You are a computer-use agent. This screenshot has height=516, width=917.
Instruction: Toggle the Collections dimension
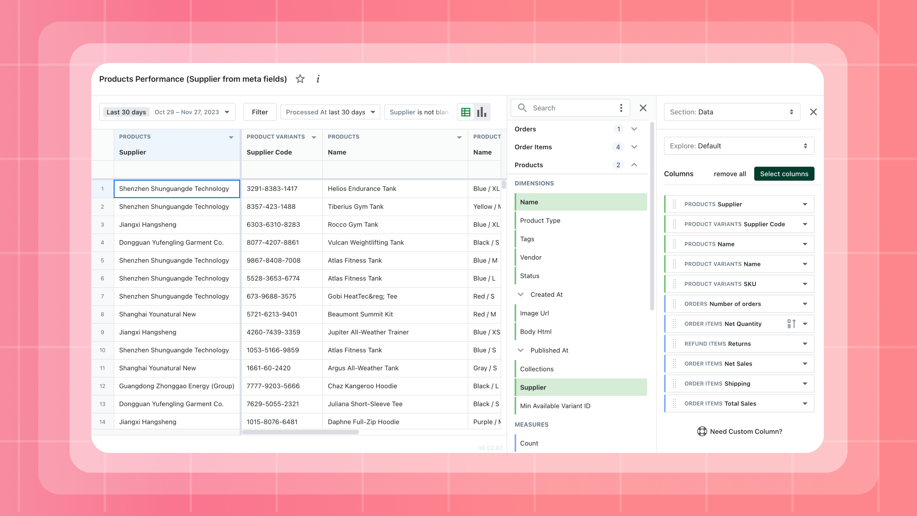tap(580, 369)
